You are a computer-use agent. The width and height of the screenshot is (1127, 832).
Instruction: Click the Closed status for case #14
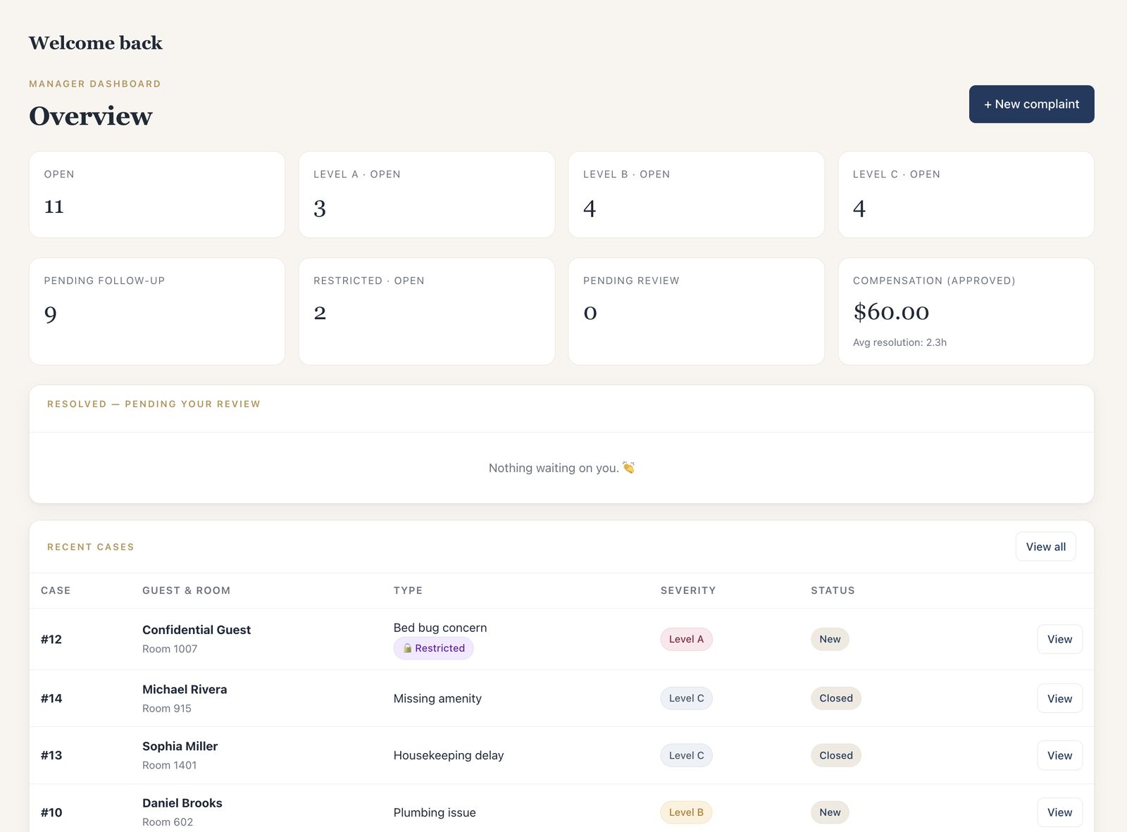pyautogui.click(x=836, y=698)
